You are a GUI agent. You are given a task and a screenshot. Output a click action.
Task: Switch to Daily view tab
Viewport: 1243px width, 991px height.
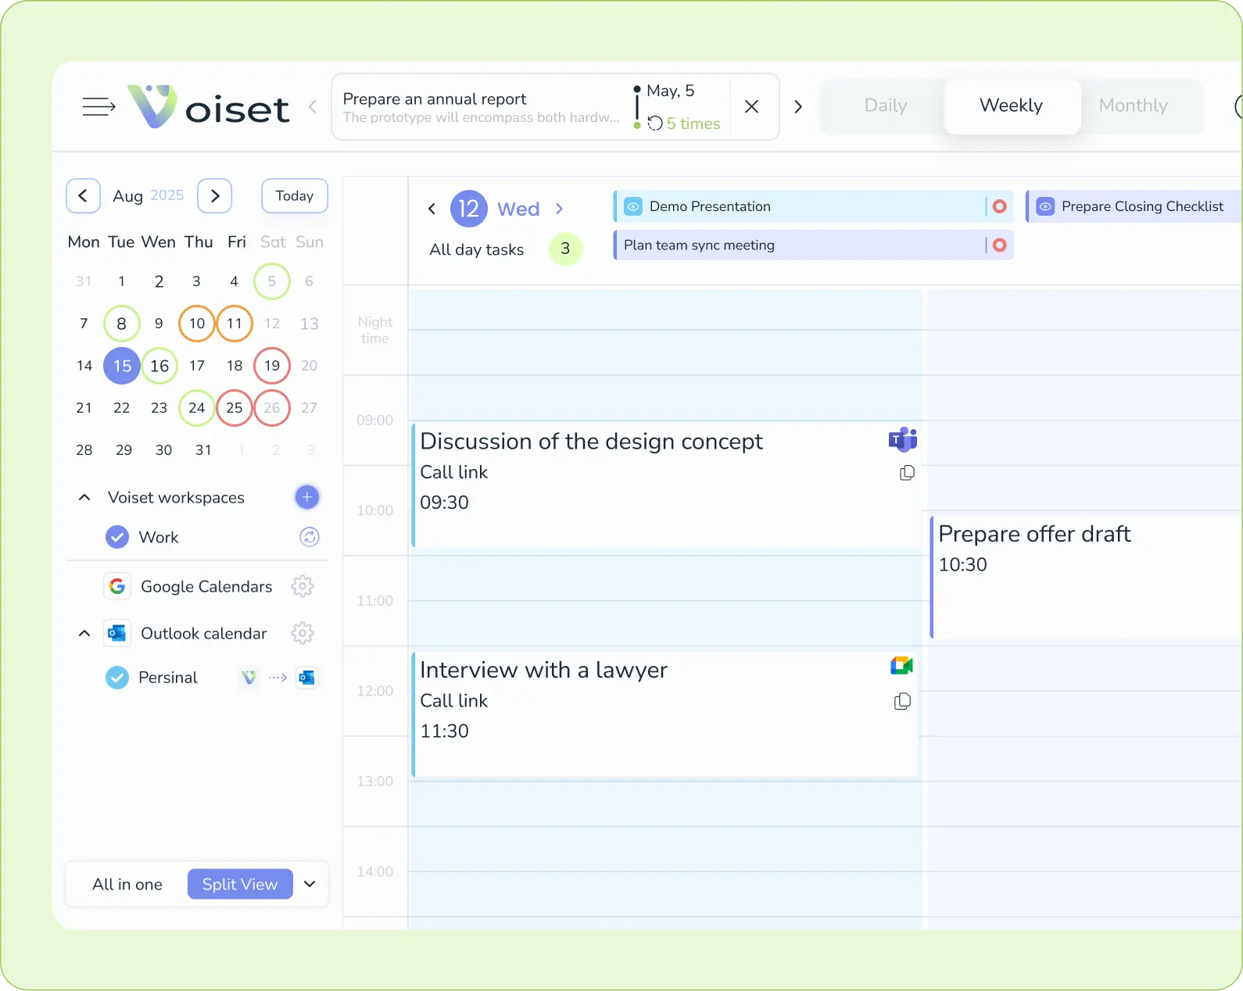click(x=885, y=106)
